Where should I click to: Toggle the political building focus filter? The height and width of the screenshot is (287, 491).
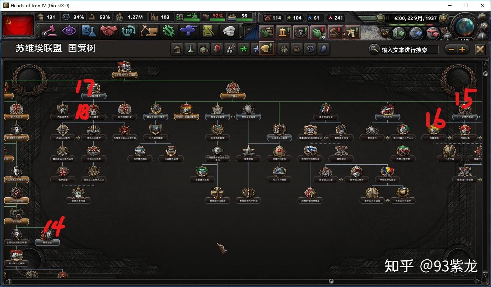(x=177, y=49)
